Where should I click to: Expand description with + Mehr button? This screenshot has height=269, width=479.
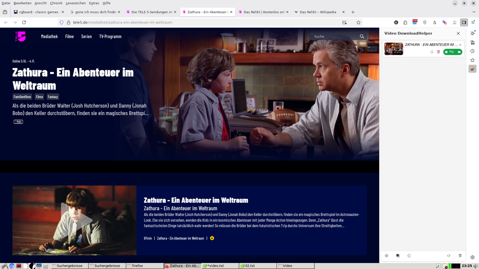tap(18, 122)
